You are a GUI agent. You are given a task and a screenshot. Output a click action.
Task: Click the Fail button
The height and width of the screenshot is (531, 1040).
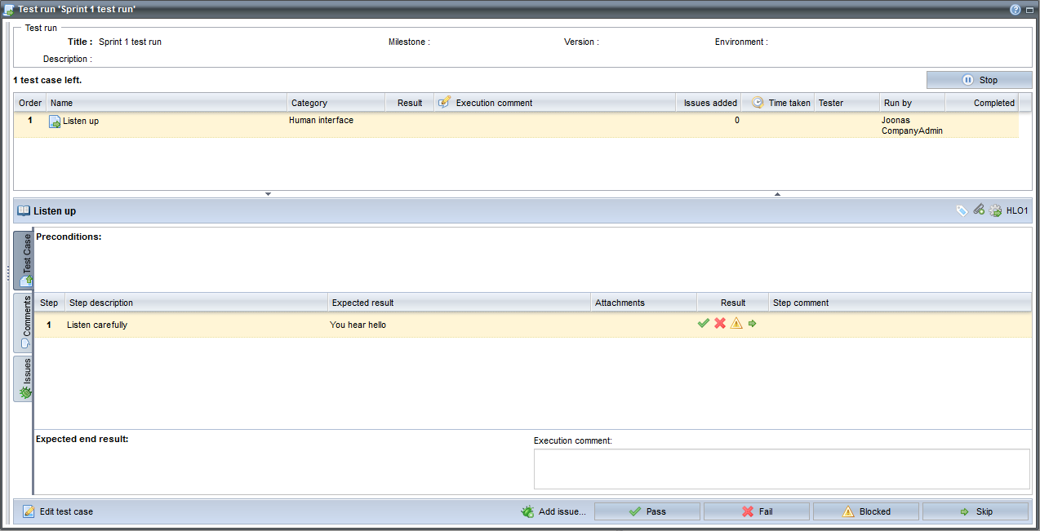click(757, 511)
